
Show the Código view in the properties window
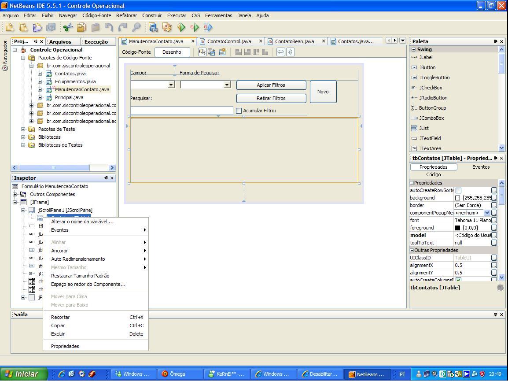[x=434, y=174]
